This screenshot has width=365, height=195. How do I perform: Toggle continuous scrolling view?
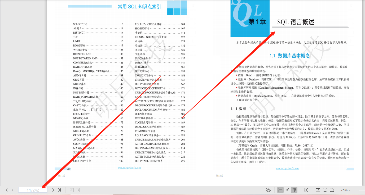point(280,190)
